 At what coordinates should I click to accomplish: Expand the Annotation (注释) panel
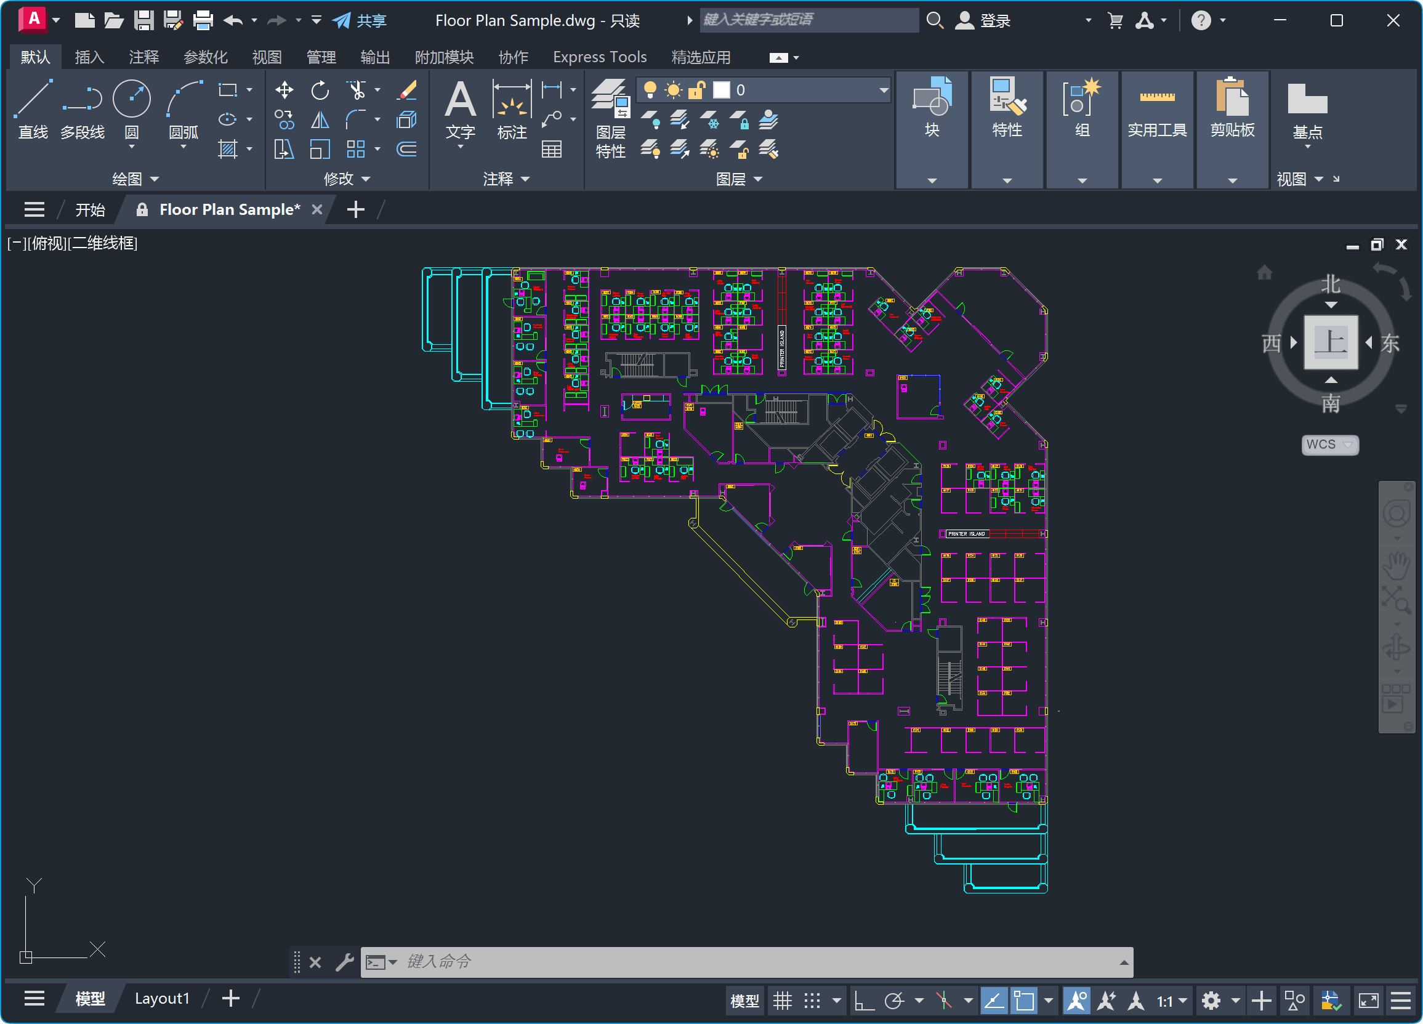tap(506, 179)
